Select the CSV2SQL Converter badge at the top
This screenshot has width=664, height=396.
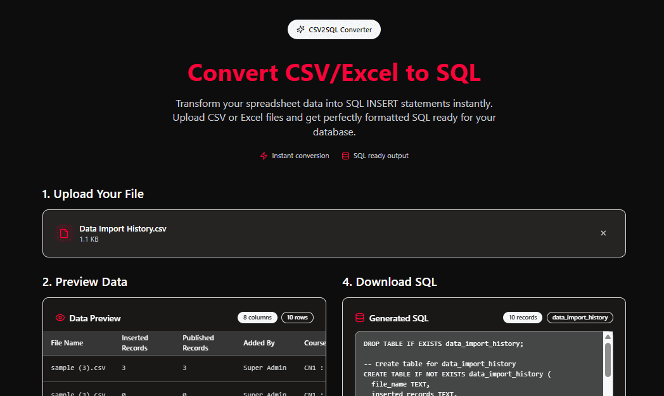334,29
